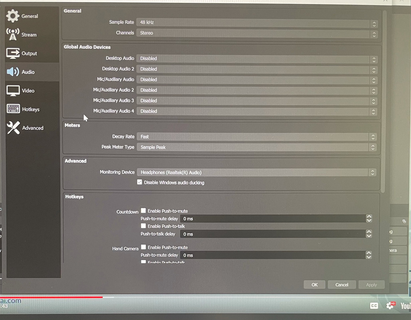Open the Monitoring Device dropdown
This screenshot has width=411, height=320.
(x=256, y=172)
